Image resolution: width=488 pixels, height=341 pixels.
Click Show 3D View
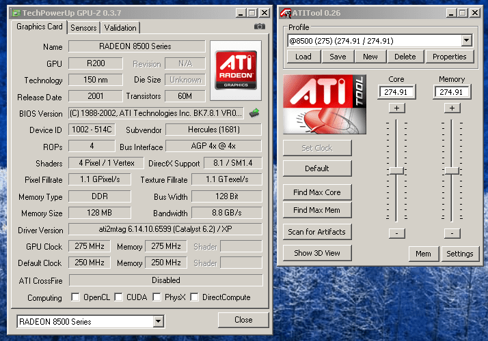point(317,253)
